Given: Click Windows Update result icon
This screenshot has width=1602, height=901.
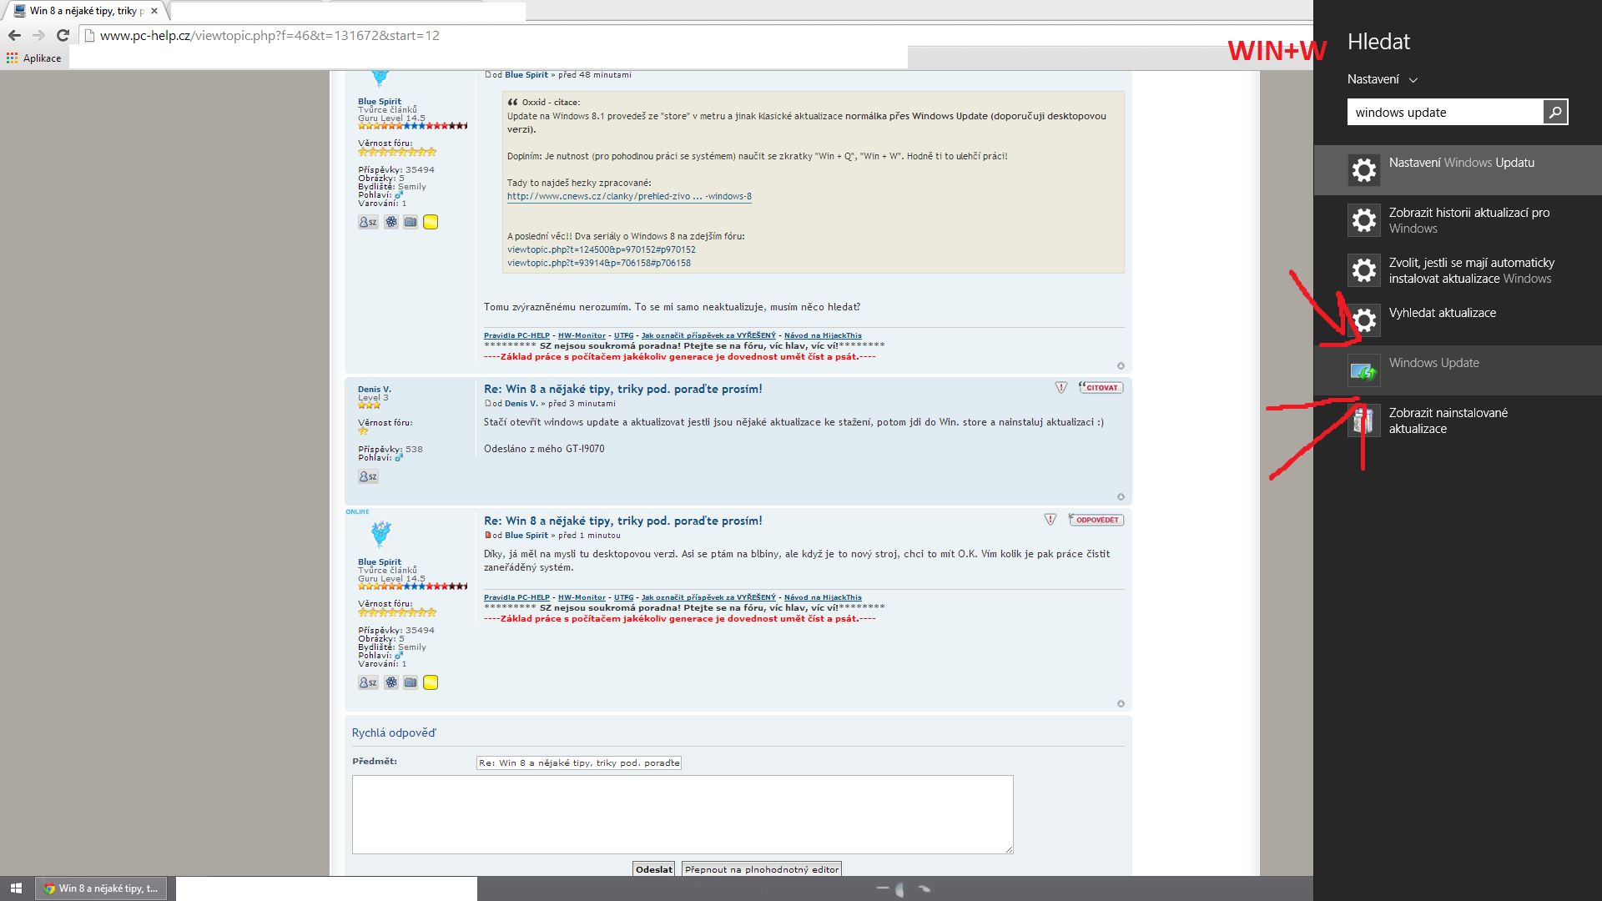Looking at the screenshot, I should [1364, 370].
